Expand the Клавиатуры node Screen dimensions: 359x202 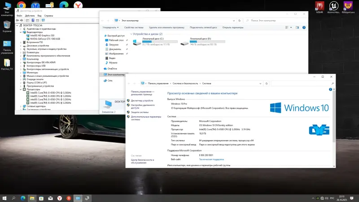(21, 53)
